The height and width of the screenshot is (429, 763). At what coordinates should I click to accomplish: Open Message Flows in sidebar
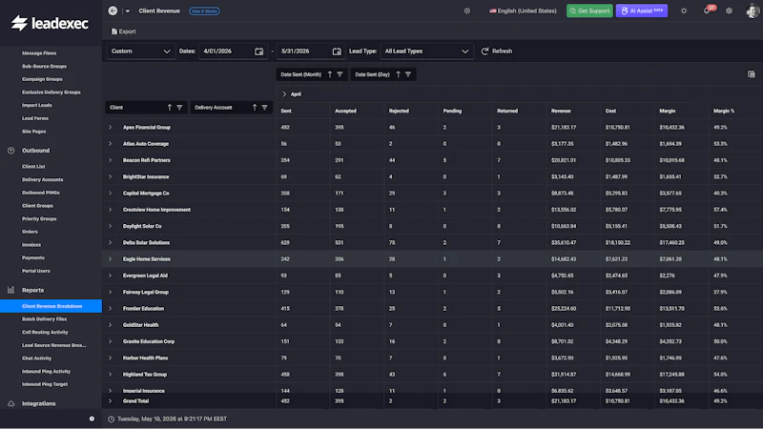pyautogui.click(x=39, y=53)
